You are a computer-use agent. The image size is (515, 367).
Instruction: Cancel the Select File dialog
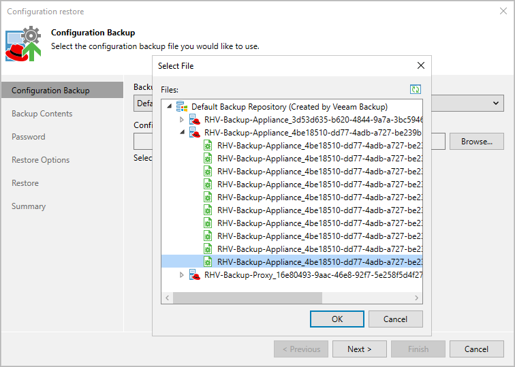tap(395, 319)
